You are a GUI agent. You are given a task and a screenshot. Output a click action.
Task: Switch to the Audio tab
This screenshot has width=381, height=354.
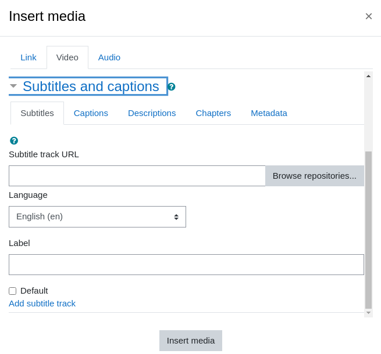(x=109, y=57)
